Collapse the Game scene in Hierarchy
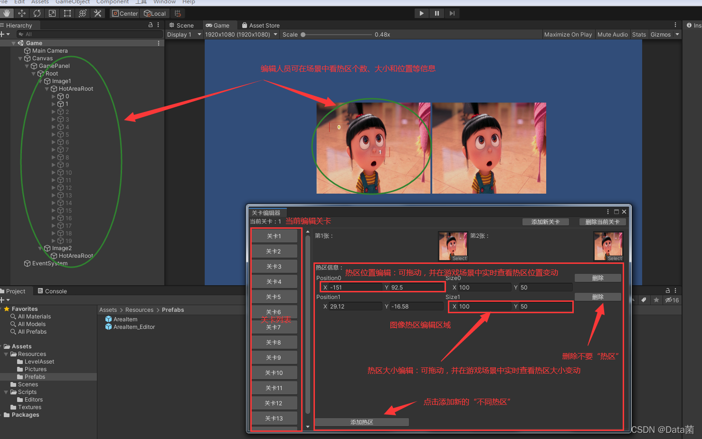 13,43
